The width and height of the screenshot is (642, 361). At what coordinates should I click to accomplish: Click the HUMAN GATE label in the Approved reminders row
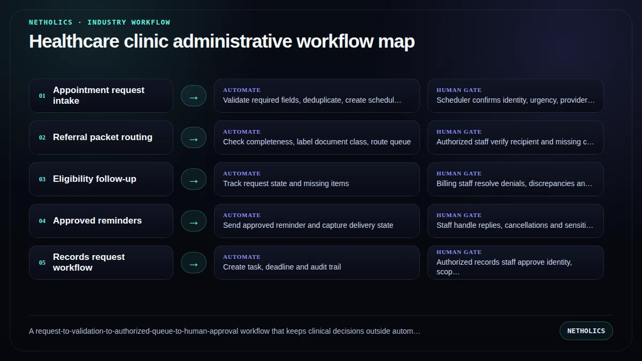click(459, 215)
